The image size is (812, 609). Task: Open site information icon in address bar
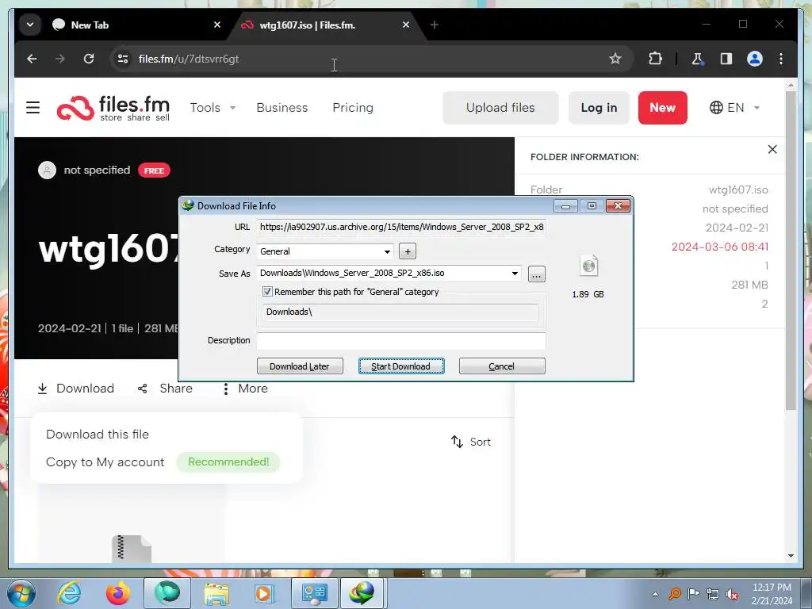[x=123, y=59]
